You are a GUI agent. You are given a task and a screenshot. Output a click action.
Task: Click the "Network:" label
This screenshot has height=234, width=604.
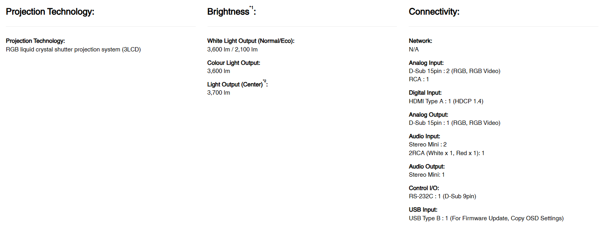point(420,41)
